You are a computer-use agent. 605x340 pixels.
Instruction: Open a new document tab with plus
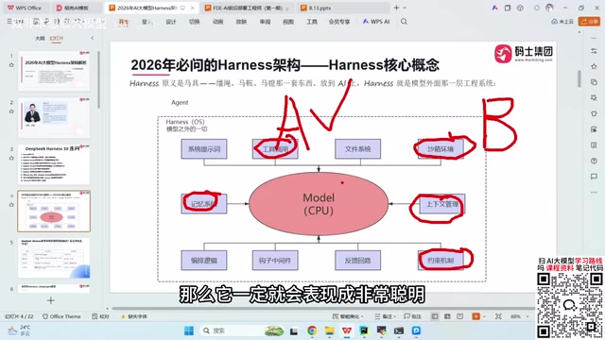(x=396, y=8)
